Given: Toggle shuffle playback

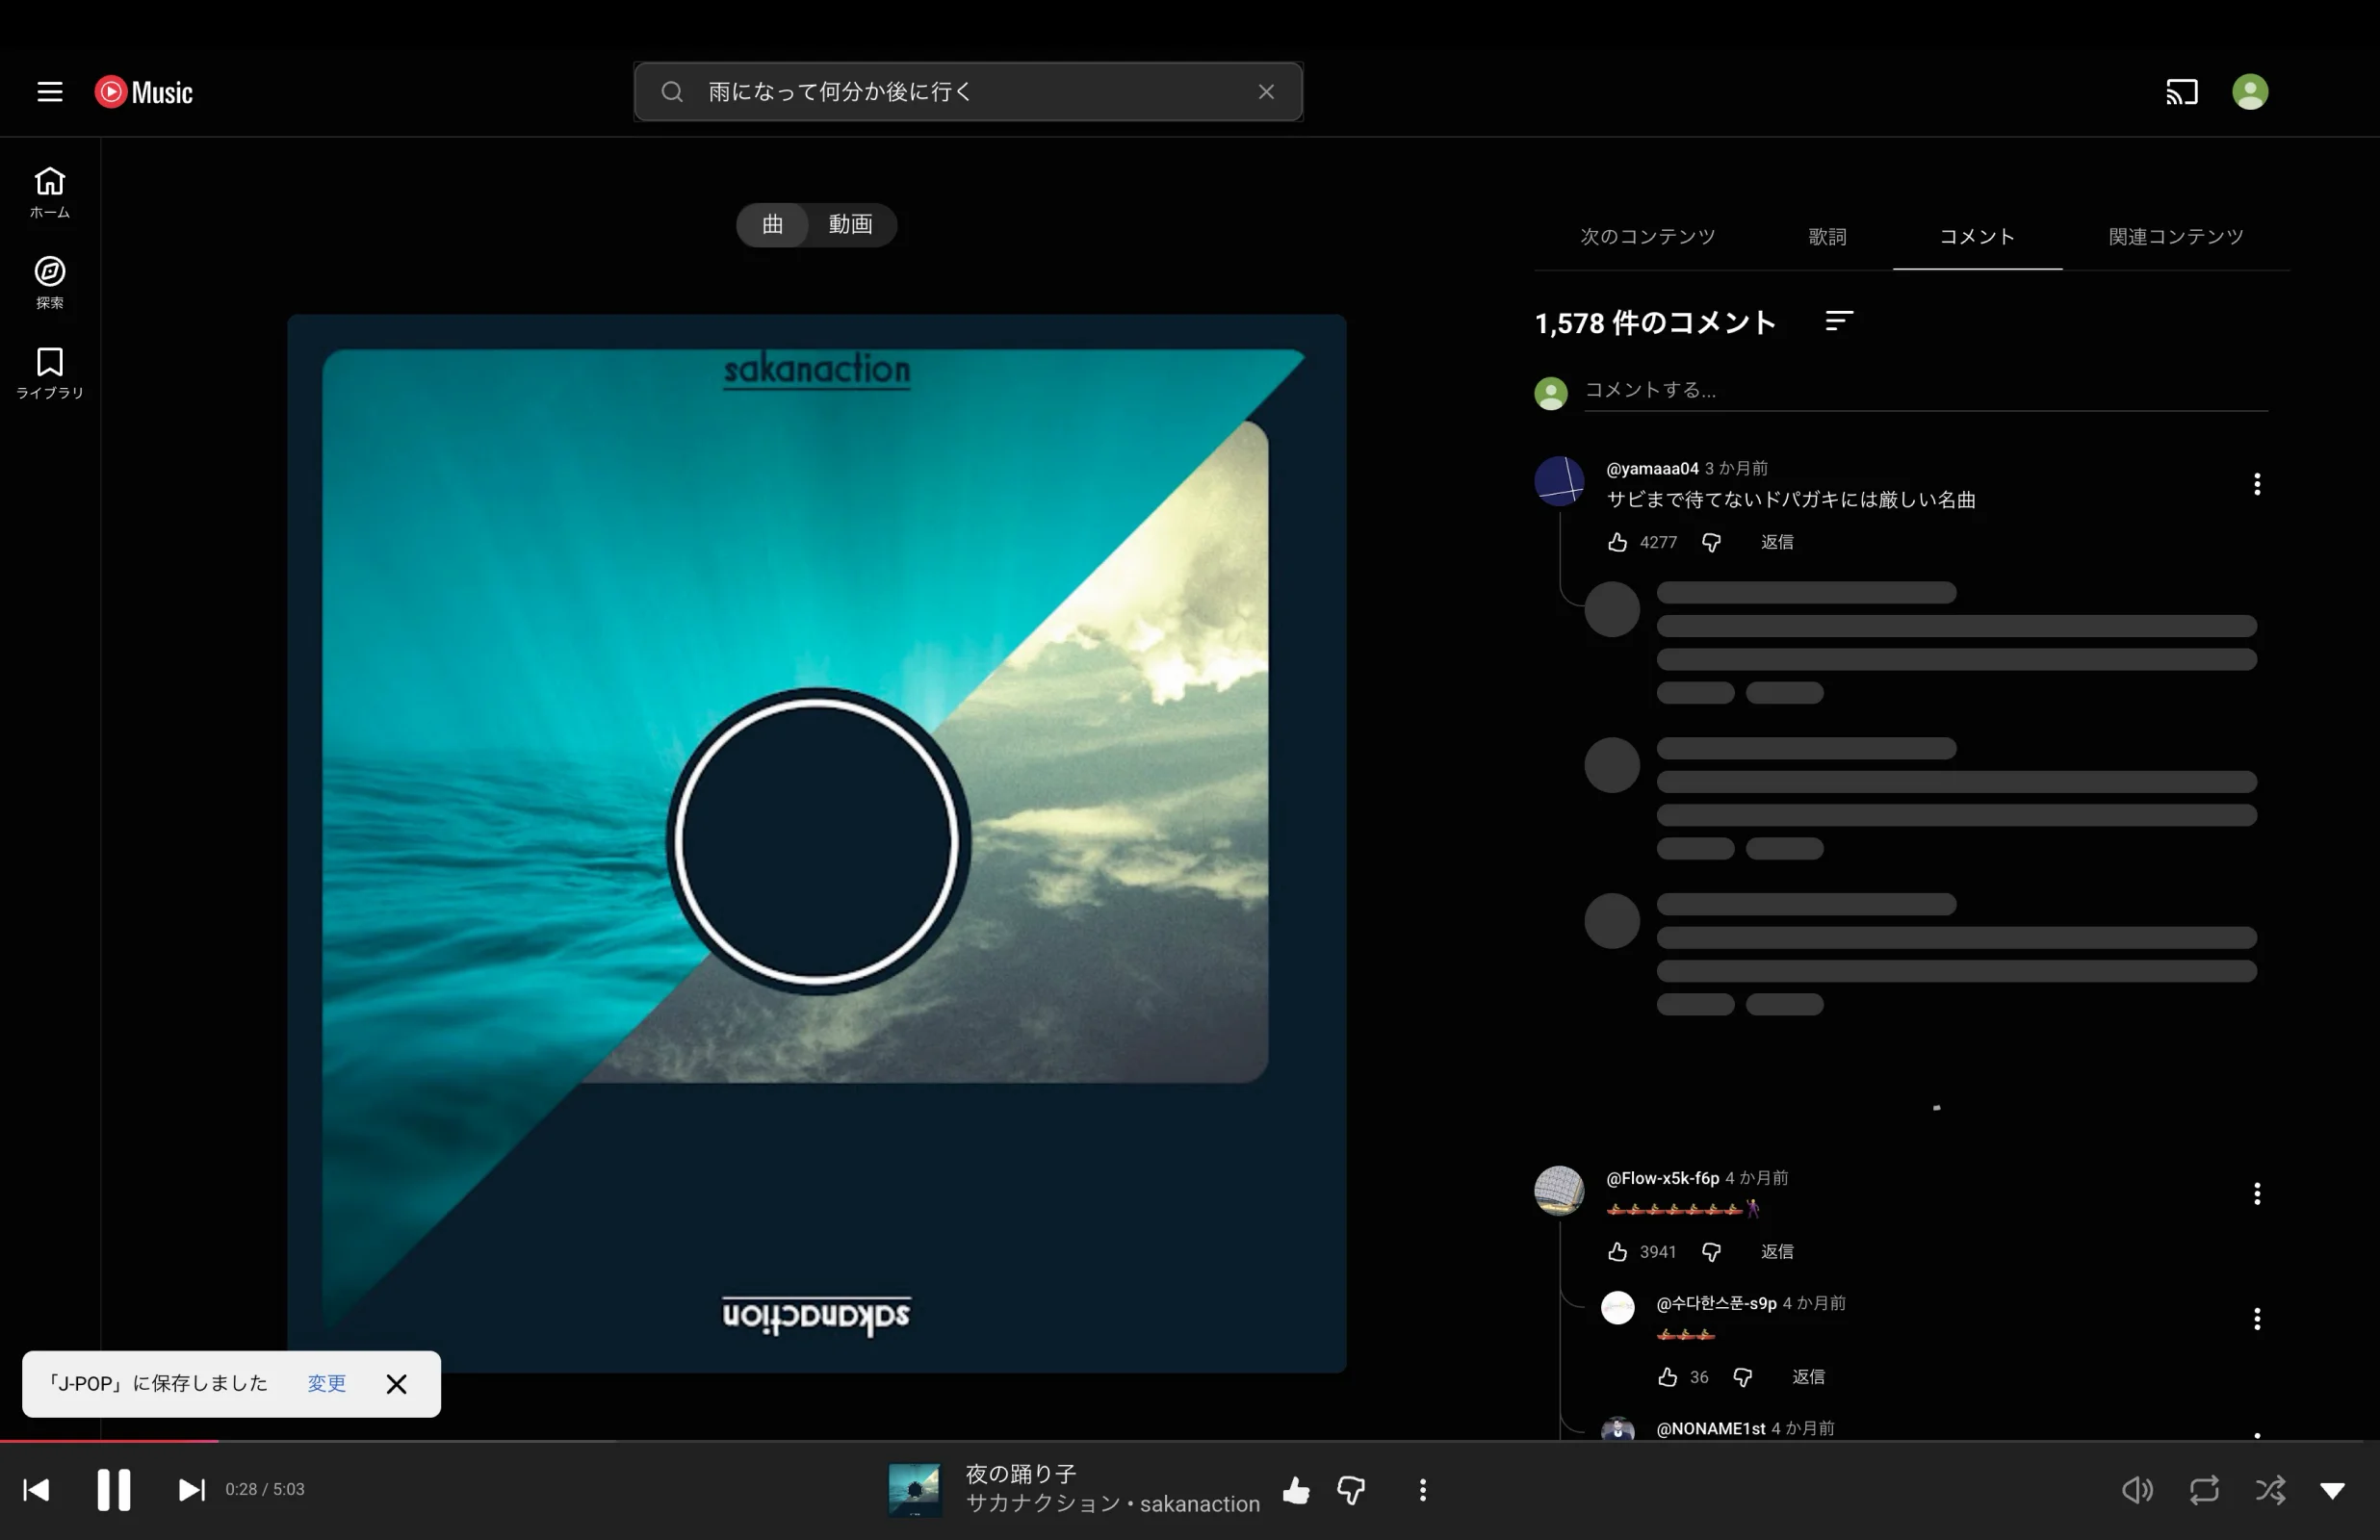Looking at the screenshot, I should (2270, 1491).
